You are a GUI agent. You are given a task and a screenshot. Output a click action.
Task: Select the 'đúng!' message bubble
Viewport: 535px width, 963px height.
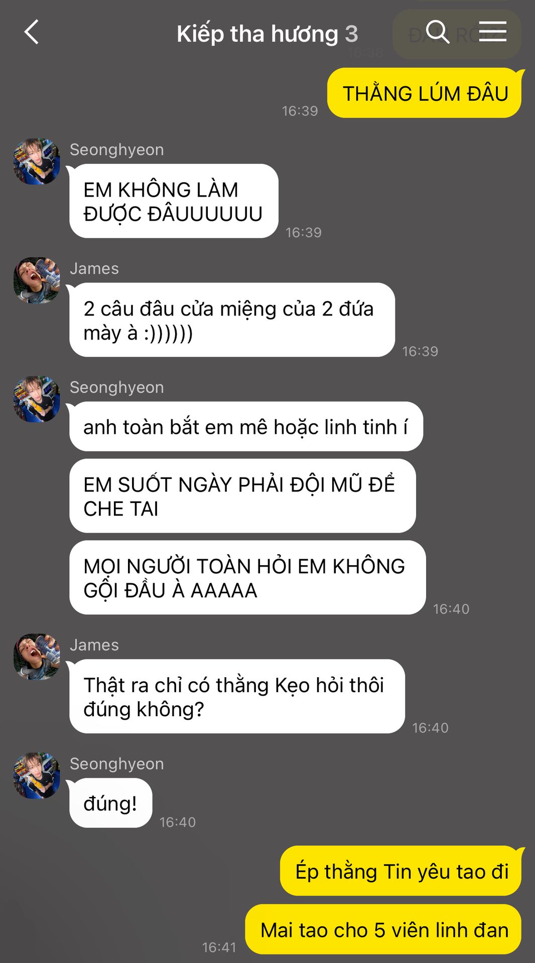(110, 803)
